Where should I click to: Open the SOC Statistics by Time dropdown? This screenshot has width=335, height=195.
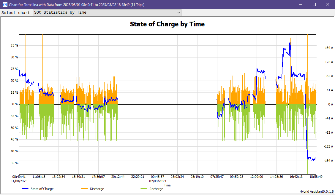click(107, 12)
